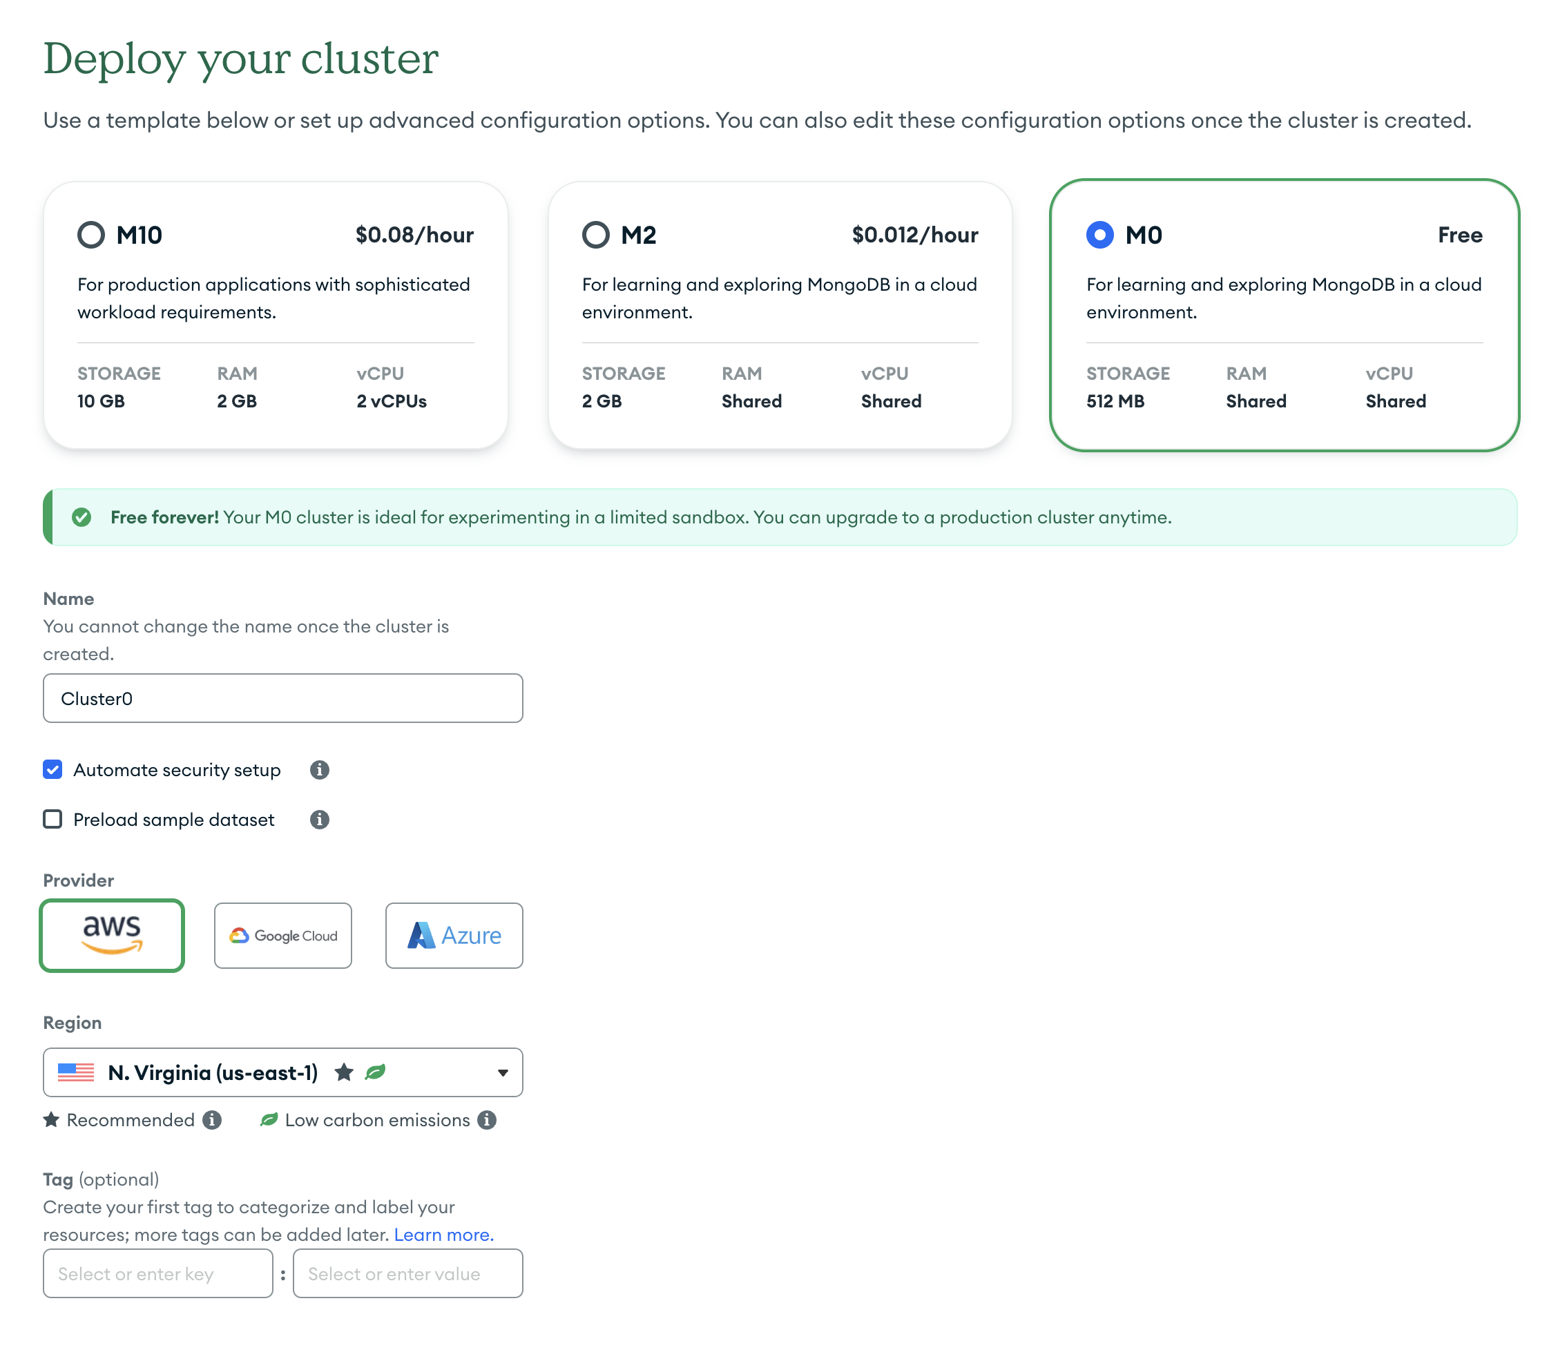Click the $0.012/hour price on M2 card
1558x1370 pixels.
(916, 235)
